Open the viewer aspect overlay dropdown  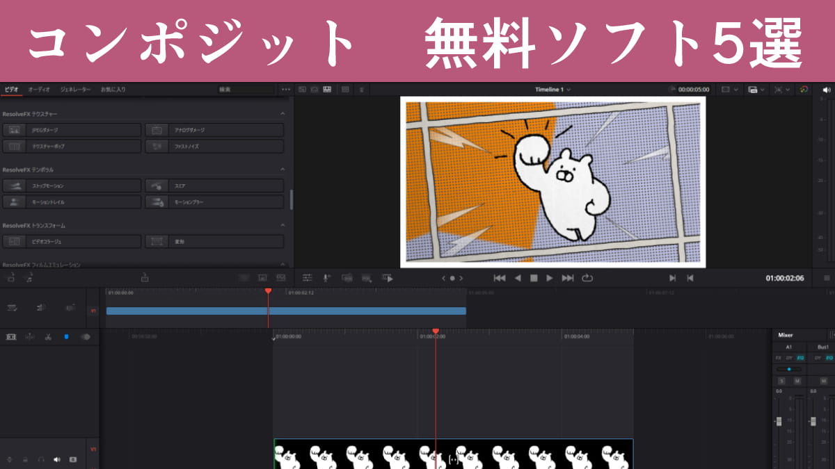pyautogui.click(x=729, y=90)
